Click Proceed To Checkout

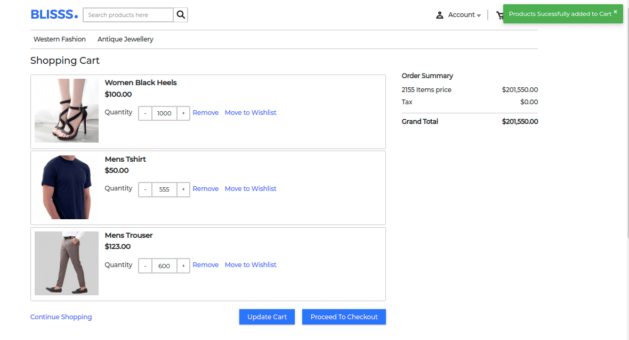(x=344, y=317)
